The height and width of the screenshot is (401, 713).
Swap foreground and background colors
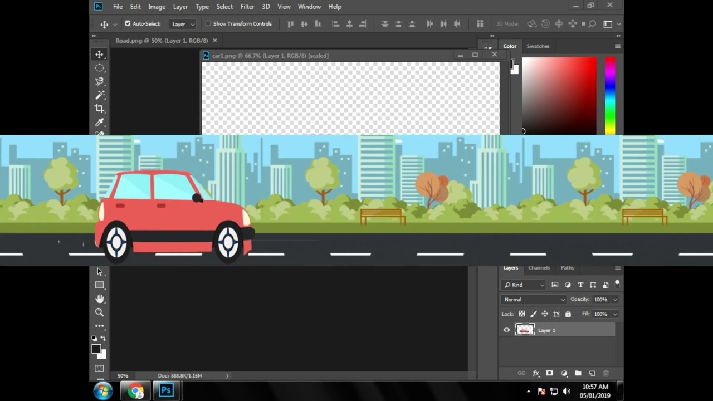103,338
